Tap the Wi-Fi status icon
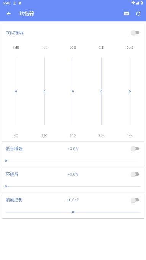 point(133,3)
